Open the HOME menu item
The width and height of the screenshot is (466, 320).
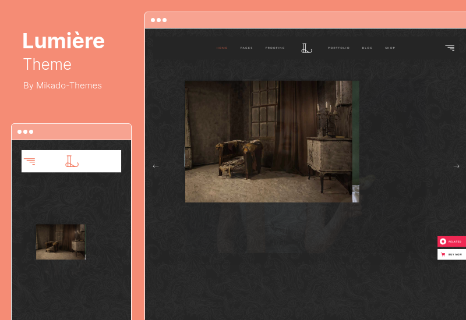point(222,48)
